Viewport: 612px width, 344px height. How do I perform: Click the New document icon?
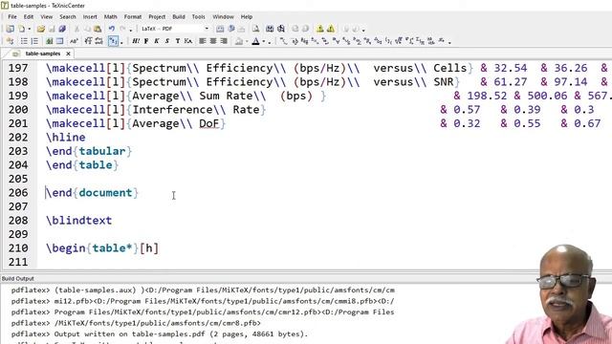click(21, 29)
